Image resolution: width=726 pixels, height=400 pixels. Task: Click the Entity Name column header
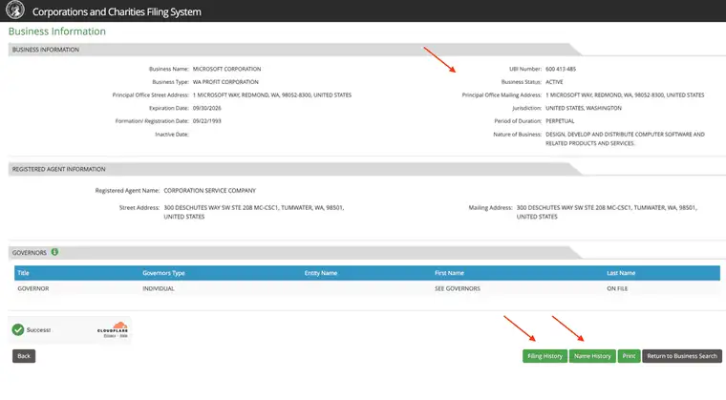point(320,273)
